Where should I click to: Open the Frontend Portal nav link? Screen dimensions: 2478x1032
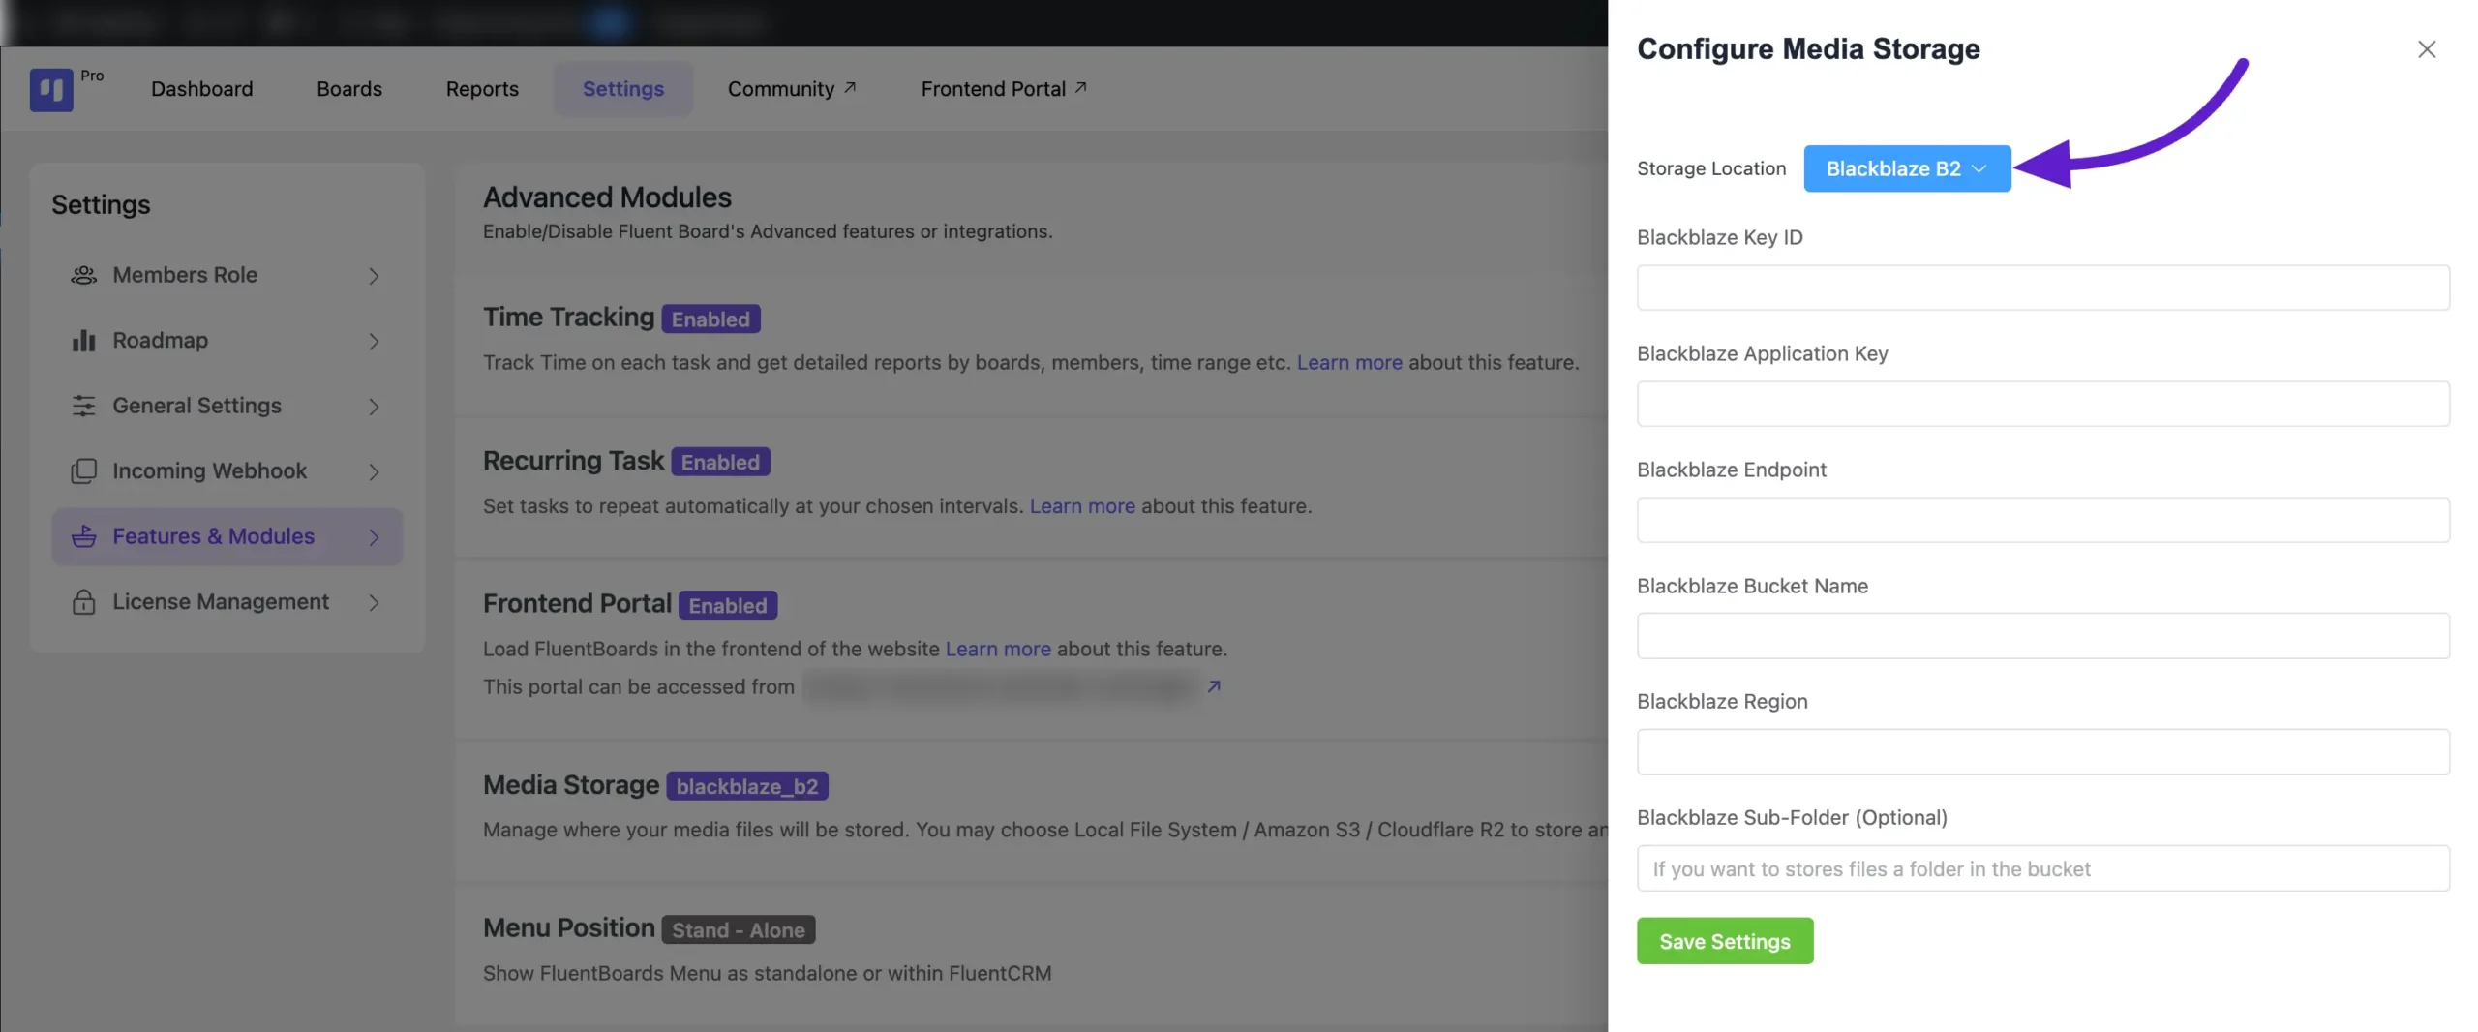(1004, 89)
